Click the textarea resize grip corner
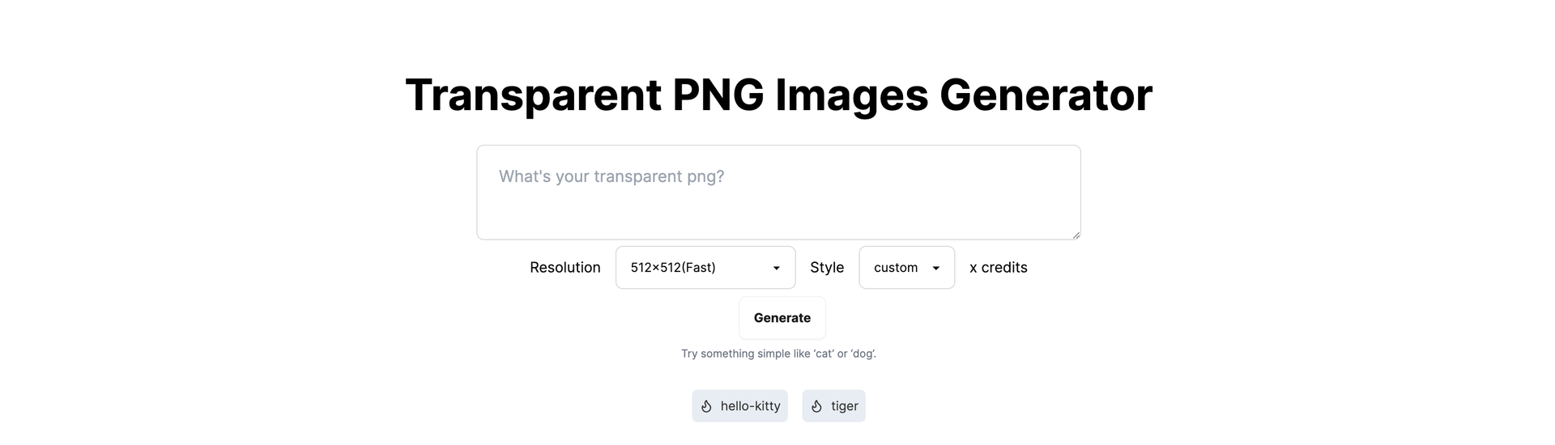 tap(1076, 235)
